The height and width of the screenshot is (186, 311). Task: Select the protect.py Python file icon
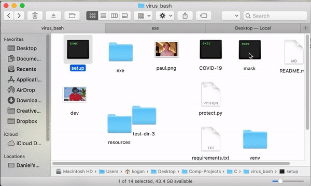pyautogui.click(x=210, y=94)
